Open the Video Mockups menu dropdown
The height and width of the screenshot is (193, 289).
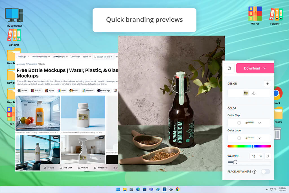[x=41, y=57]
